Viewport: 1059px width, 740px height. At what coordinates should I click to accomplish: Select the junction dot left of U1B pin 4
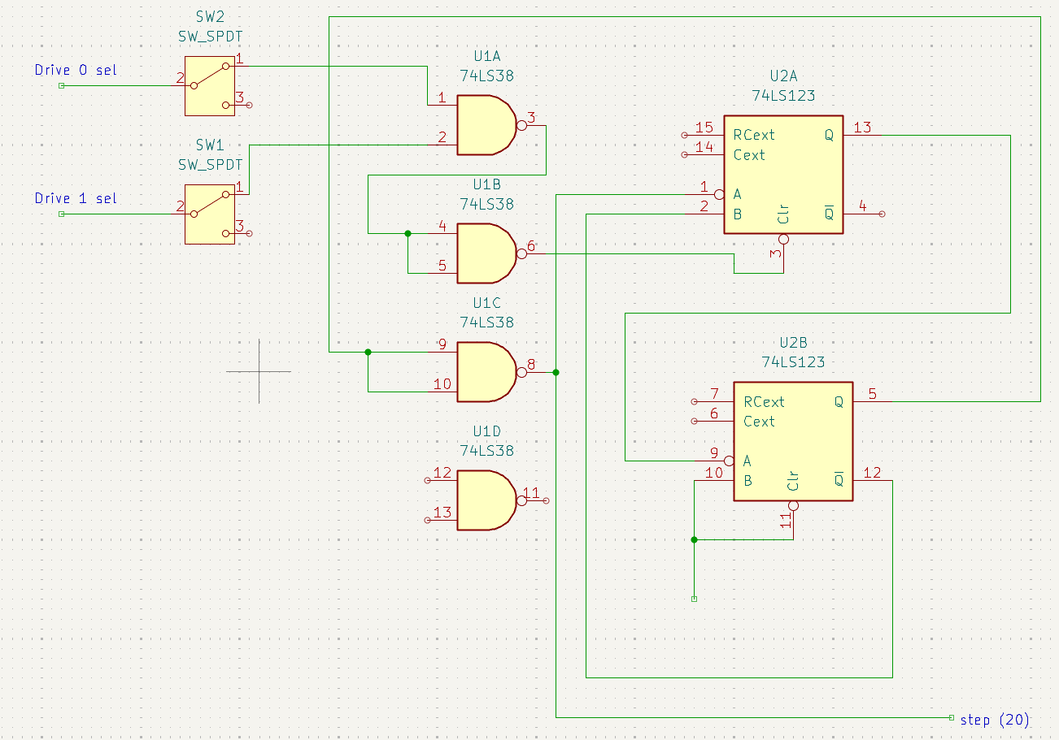pyautogui.click(x=407, y=234)
